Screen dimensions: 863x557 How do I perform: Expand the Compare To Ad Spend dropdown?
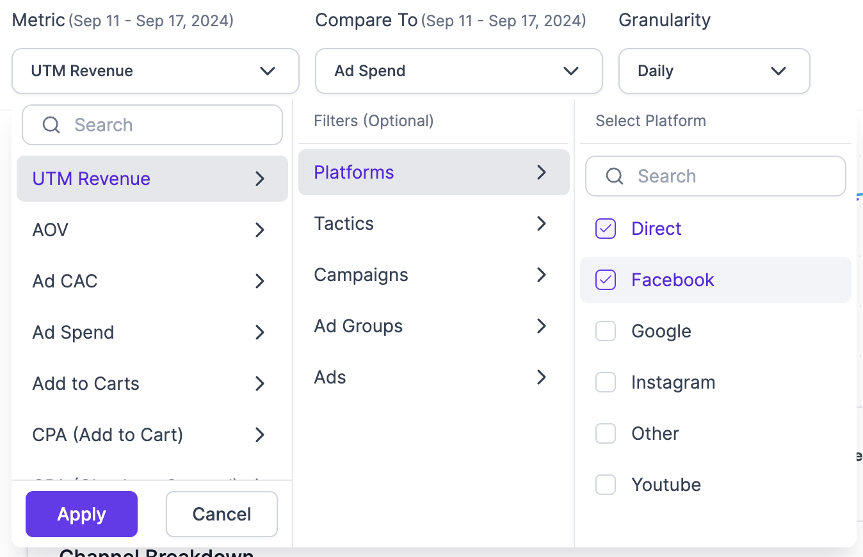click(458, 71)
